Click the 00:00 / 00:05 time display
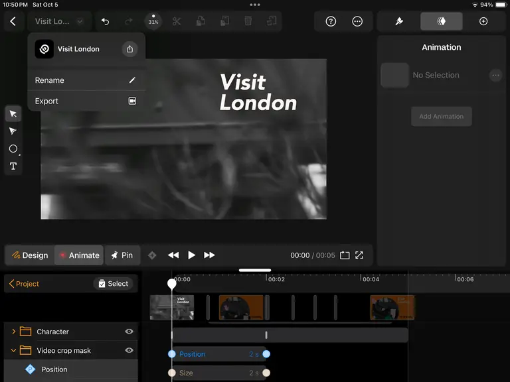Image resolution: width=510 pixels, height=382 pixels. tap(313, 255)
